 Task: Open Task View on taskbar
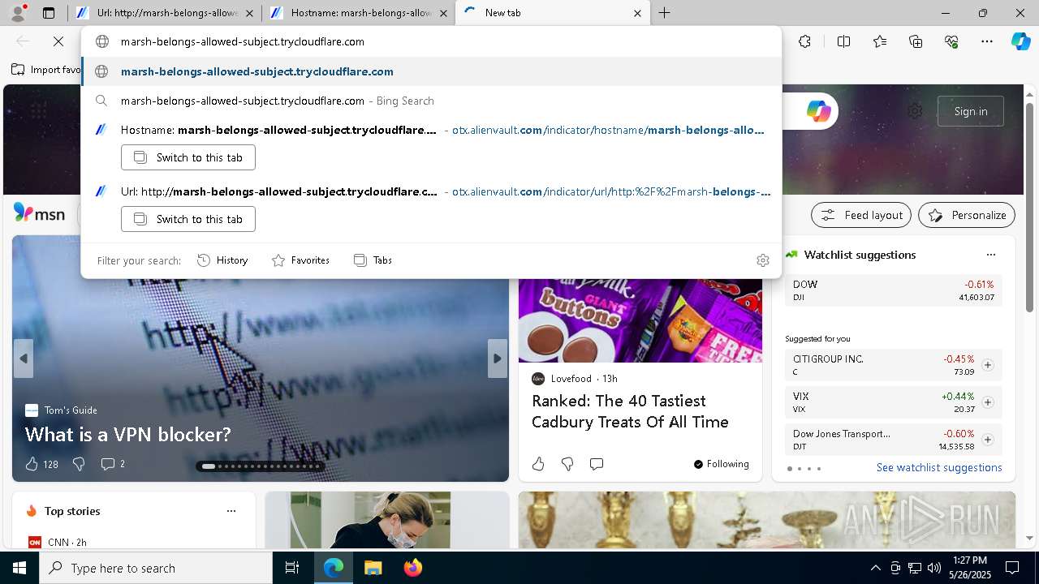pyautogui.click(x=292, y=568)
